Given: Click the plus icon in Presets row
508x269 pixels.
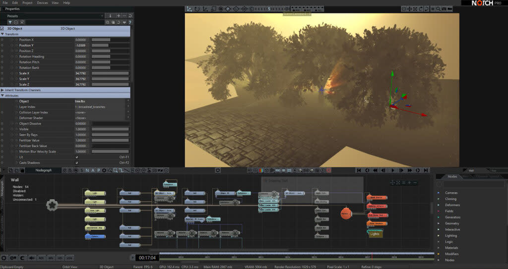Looking at the screenshot, I should [x=119, y=16].
